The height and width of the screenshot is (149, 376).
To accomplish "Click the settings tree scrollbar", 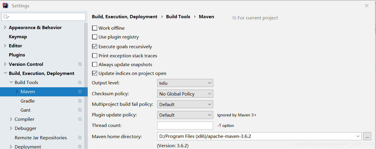I will [x=86, y=86].
